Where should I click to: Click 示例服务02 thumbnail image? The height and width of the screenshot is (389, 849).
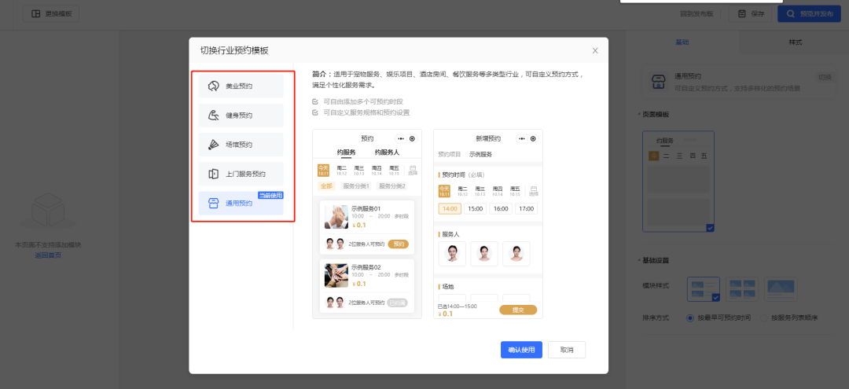[x=336, y=275]
